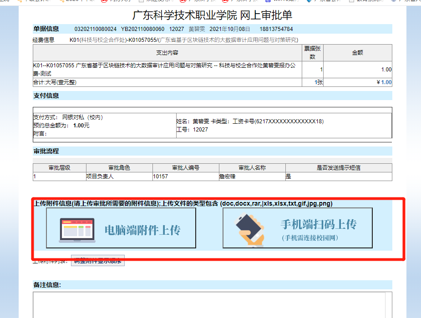The width and height of the screenshot is (421, 318).
Task: Click the 调整附件显示顺序 button
Action: click(98, 261)
